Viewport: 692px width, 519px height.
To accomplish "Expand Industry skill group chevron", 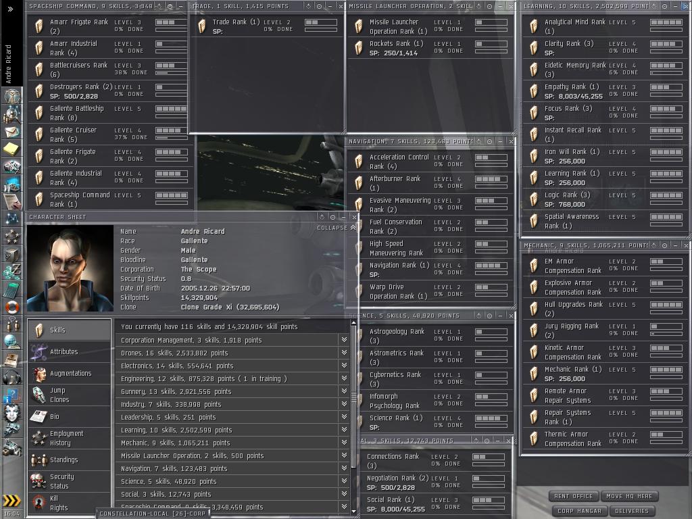I will coord(344,404).
